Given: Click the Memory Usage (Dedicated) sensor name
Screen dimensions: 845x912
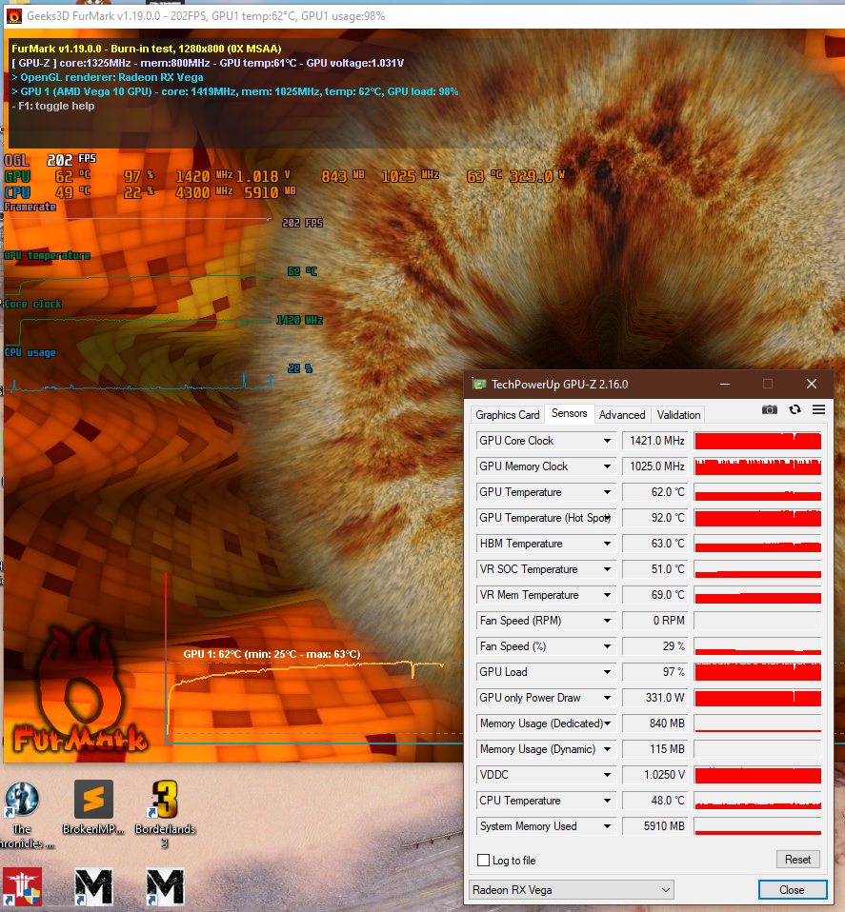Looking at the screenshot, I should pyautogui.click(x=541, y=723).
